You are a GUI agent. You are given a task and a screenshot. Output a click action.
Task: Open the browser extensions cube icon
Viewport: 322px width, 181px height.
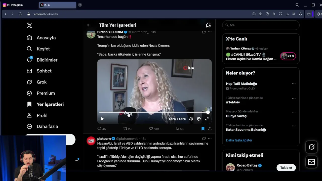click(309, 14)
